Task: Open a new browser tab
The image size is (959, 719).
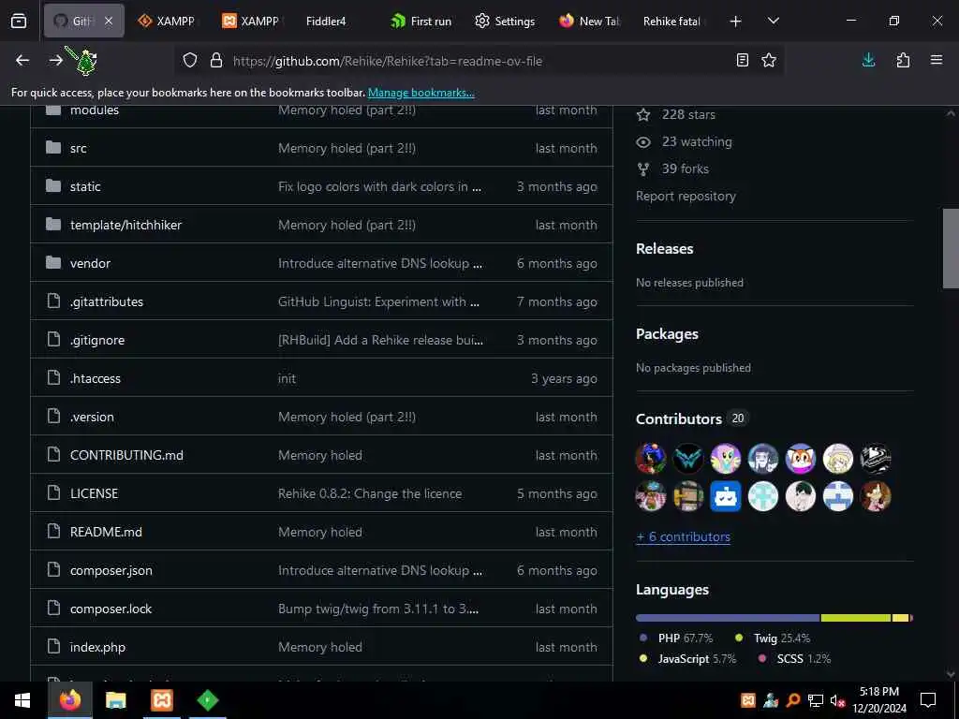Action: tap(736, 22)
